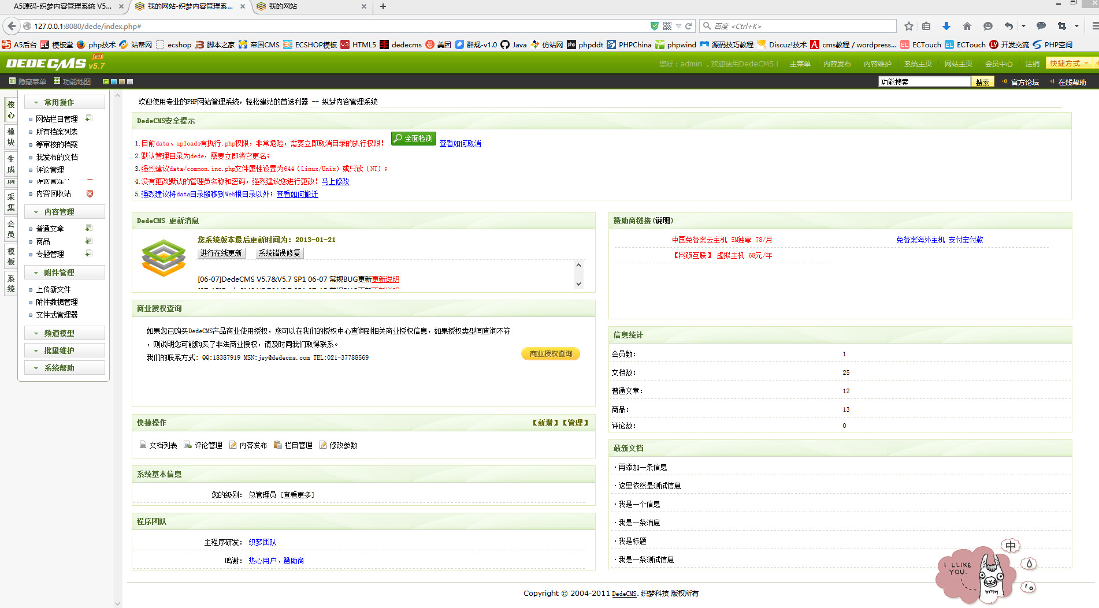
Task: Click the green shield icon in address bar
Action: coord(654,26)
